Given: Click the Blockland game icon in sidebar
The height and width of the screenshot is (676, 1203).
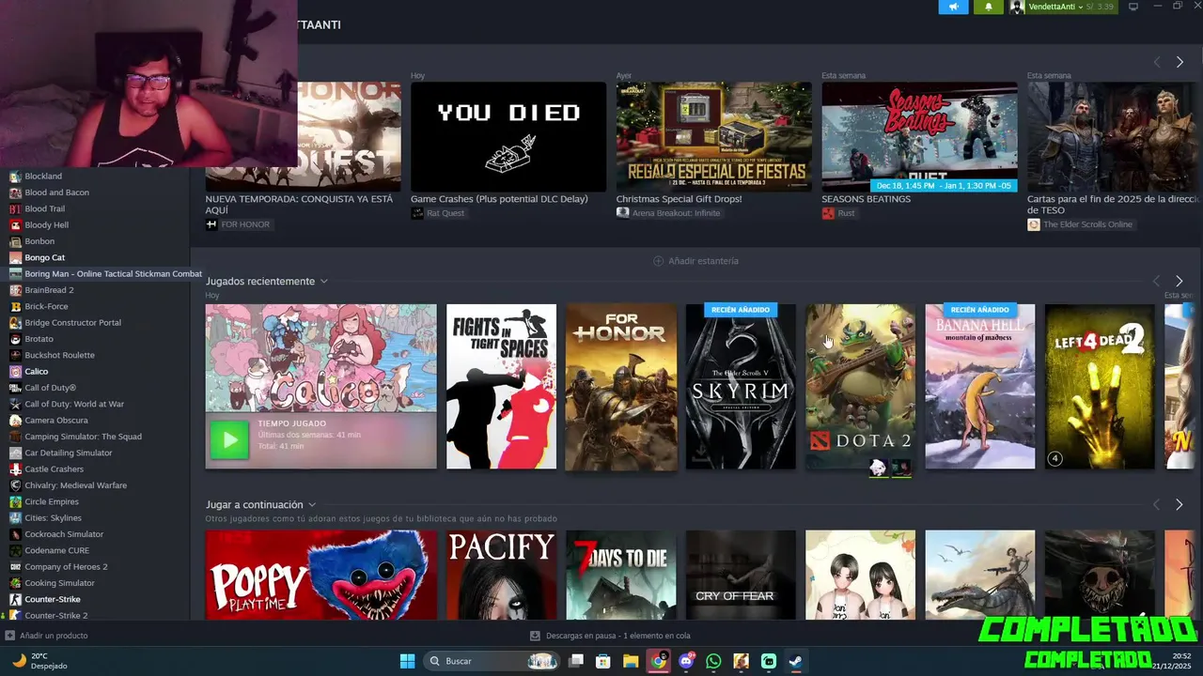Looking at the screenshot, I should click(x=15, y=177).
